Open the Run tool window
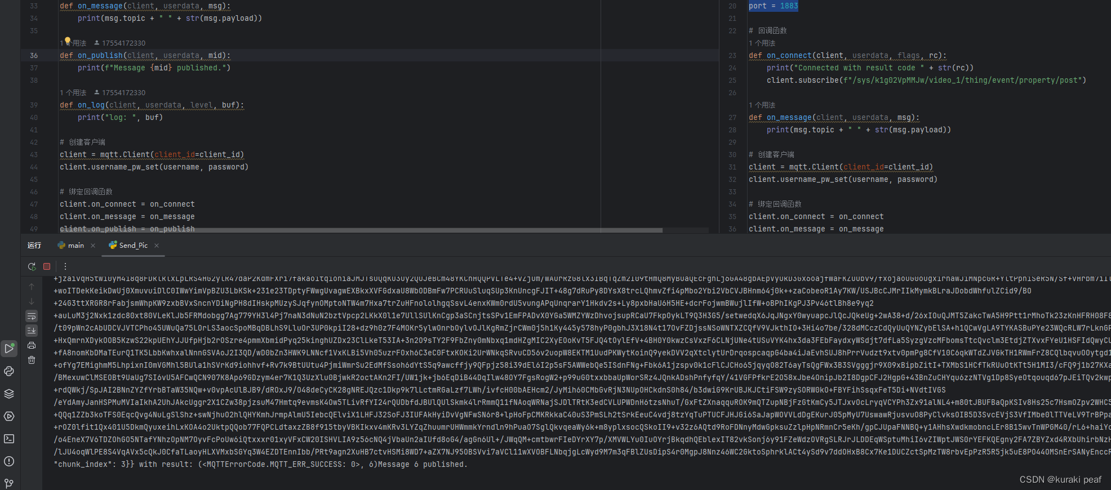 click(9, 349)
